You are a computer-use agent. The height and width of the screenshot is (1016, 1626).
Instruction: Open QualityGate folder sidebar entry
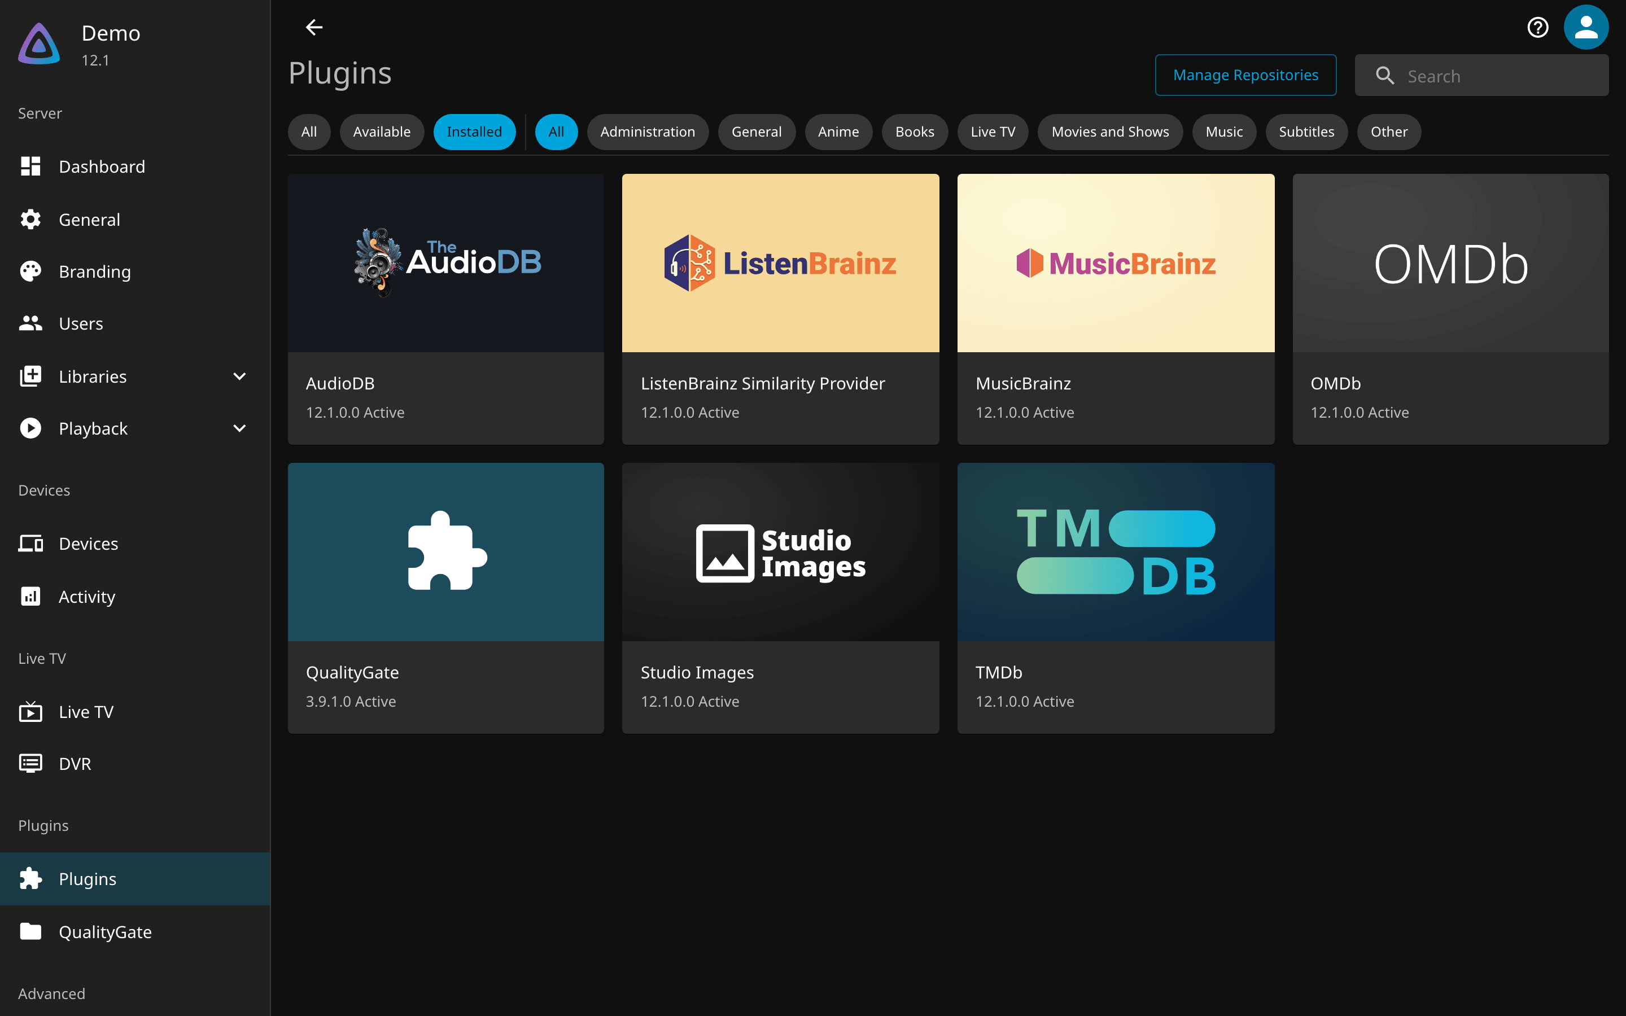135,932
